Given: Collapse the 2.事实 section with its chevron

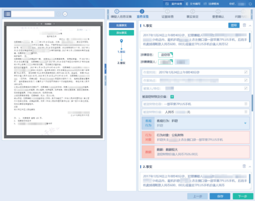Looking at the screenshot, I should pyautogui.click(x=250, y=167).
